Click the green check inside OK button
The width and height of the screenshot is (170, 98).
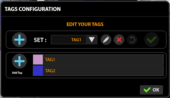(x=147, y=90)
